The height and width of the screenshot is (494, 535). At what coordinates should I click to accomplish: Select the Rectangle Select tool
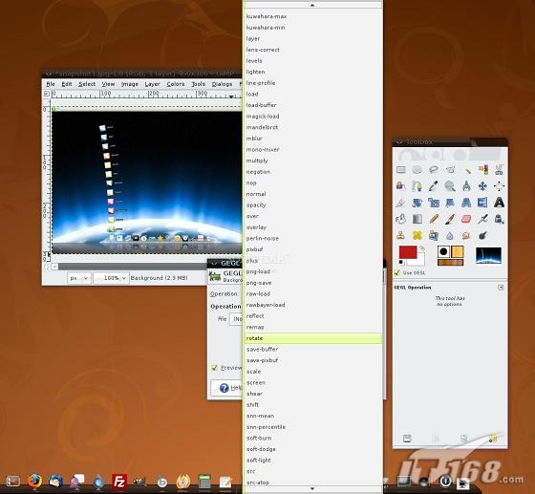401,169
